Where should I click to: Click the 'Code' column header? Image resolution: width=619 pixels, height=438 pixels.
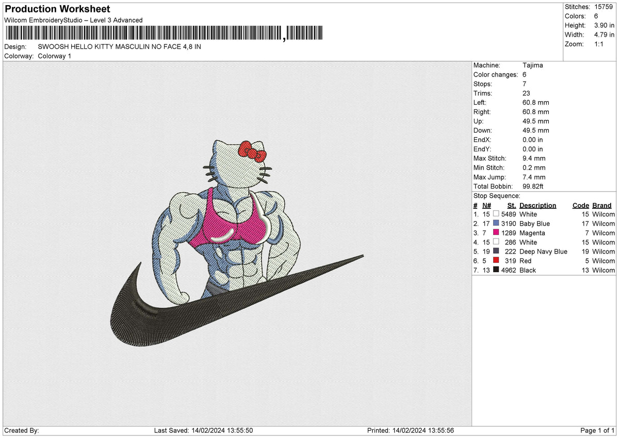click(581, 205)
